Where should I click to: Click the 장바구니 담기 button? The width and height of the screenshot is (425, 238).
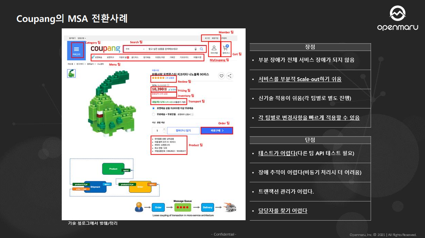183,131
